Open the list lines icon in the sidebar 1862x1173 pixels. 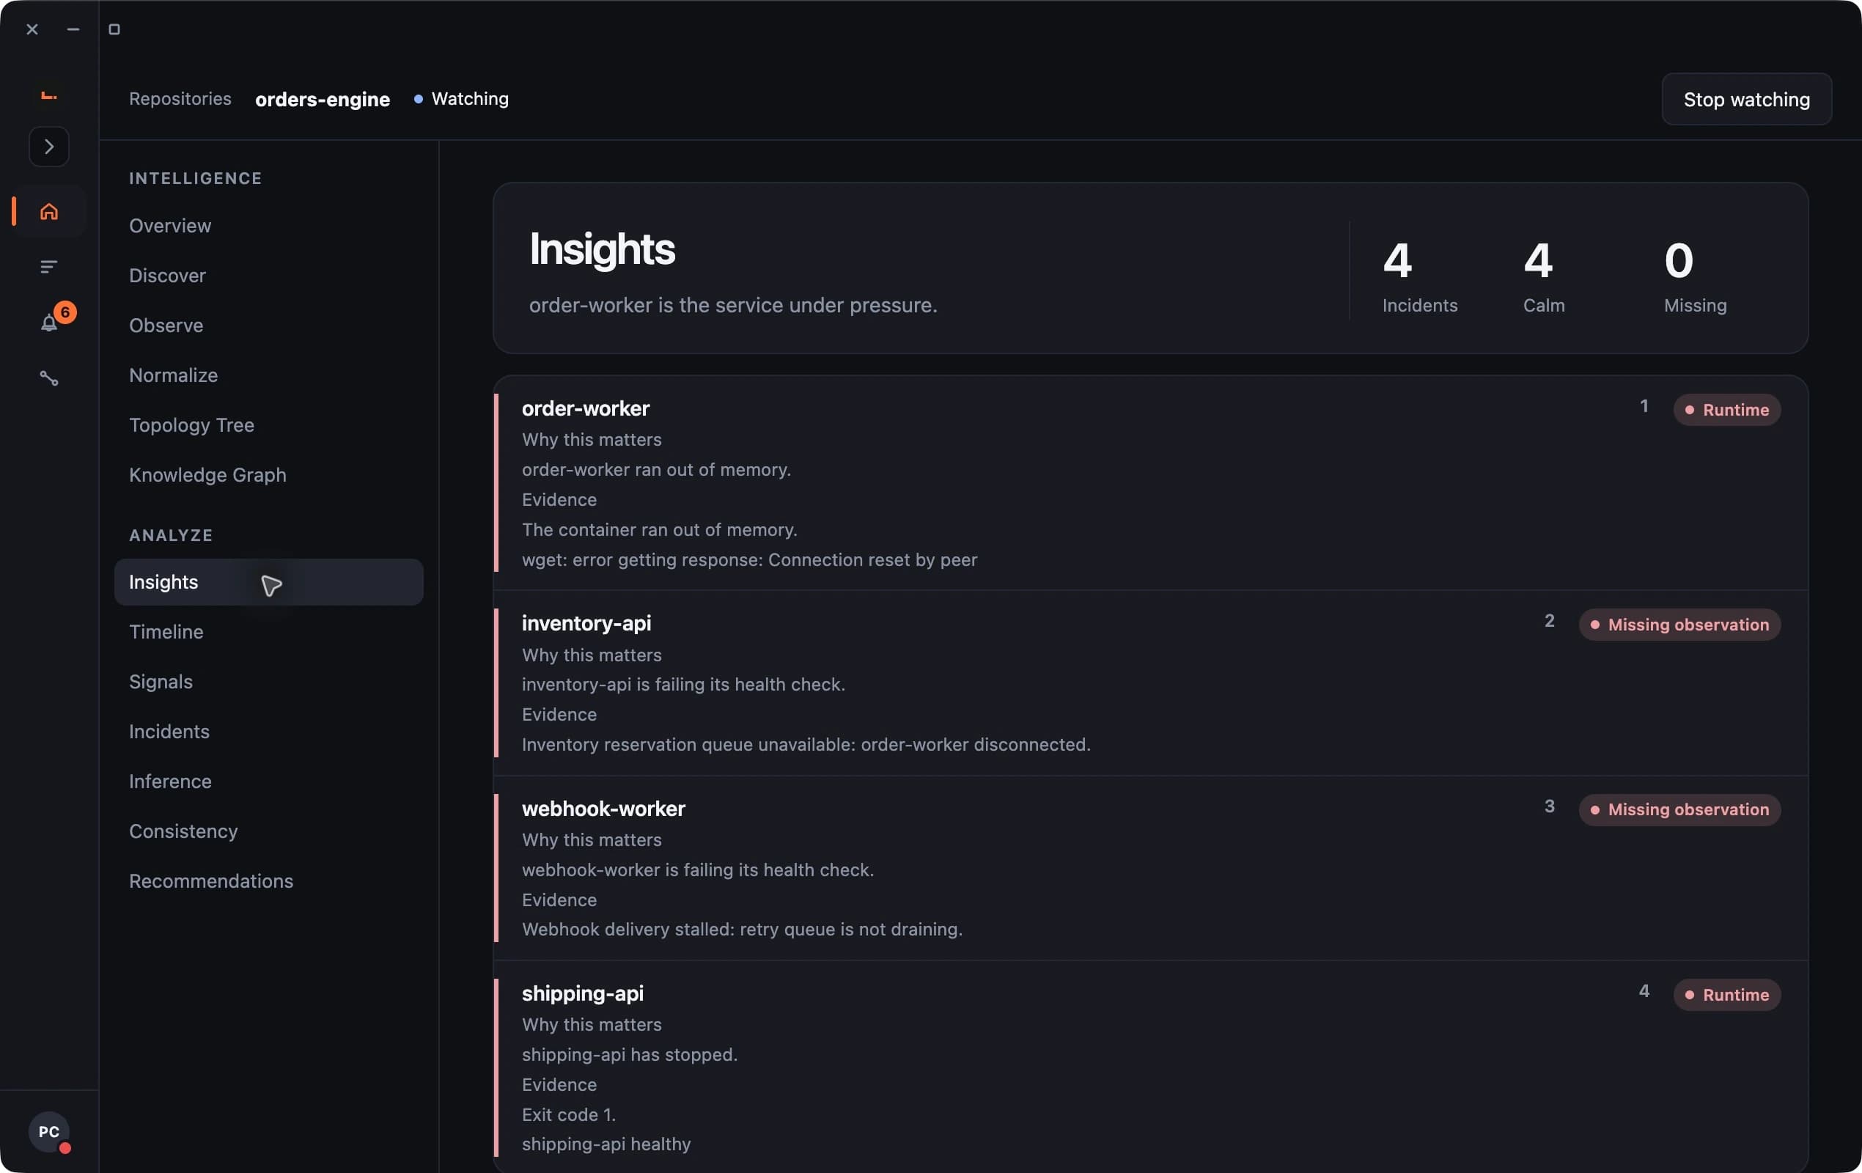point(48,267)
